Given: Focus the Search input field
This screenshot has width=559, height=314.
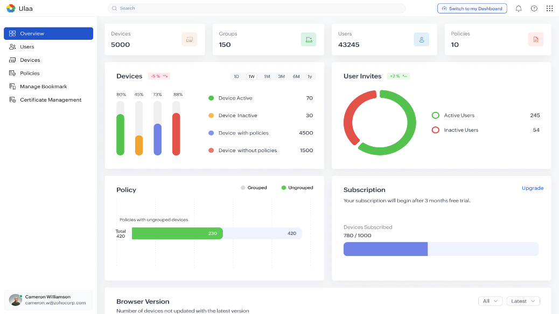Looking at the screenshot, I should 256,9.
